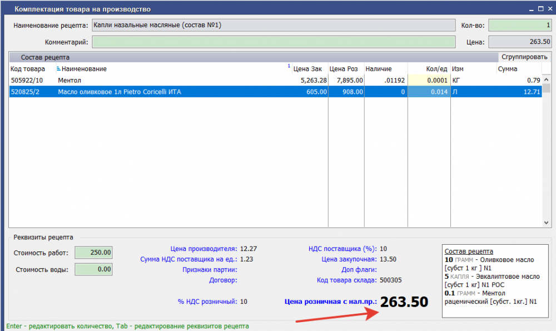This screenshot has height=331, width=556.
Task: Click product code 505922/10
Action: point(27,80)
